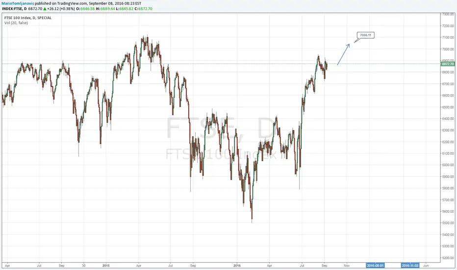Click the highlighted 2016-11-03 date label
This screenshot has width=457, height=270.
click(410, 266)
